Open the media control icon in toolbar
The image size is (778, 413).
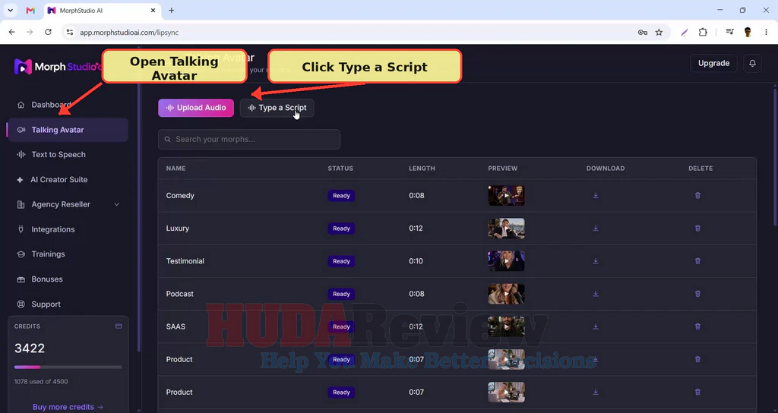coord(729,32)
